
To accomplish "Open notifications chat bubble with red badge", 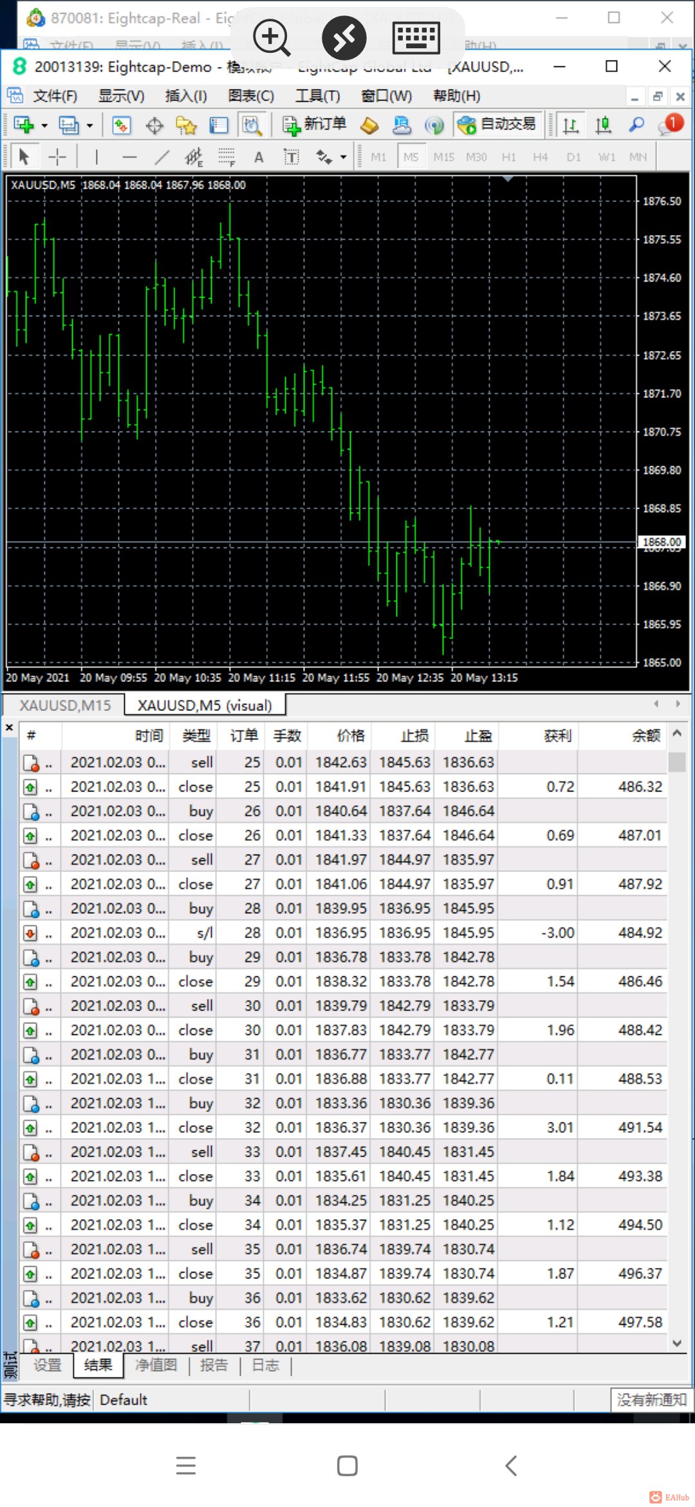I will 670,124.
